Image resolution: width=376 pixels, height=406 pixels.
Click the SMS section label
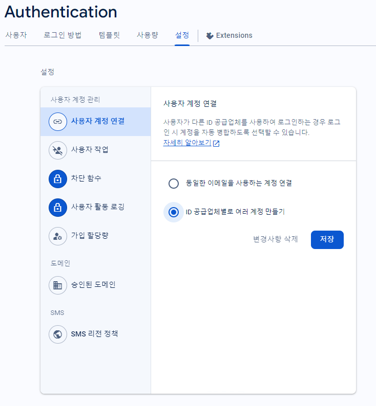(x=57, y=313)
